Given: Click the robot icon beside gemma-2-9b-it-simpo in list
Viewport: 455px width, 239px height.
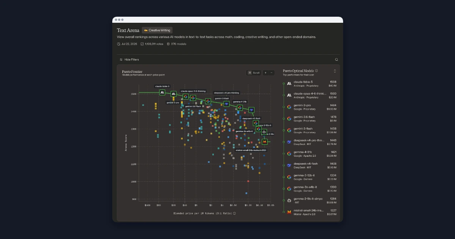Looking at the screenshot, I should [x=289, y=200].
